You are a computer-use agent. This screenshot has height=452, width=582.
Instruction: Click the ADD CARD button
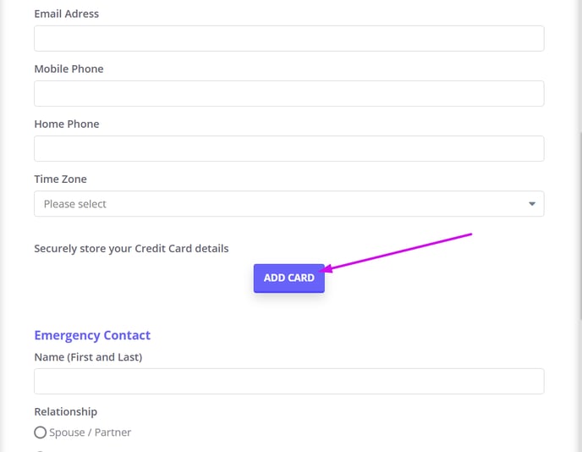point(289,278)
